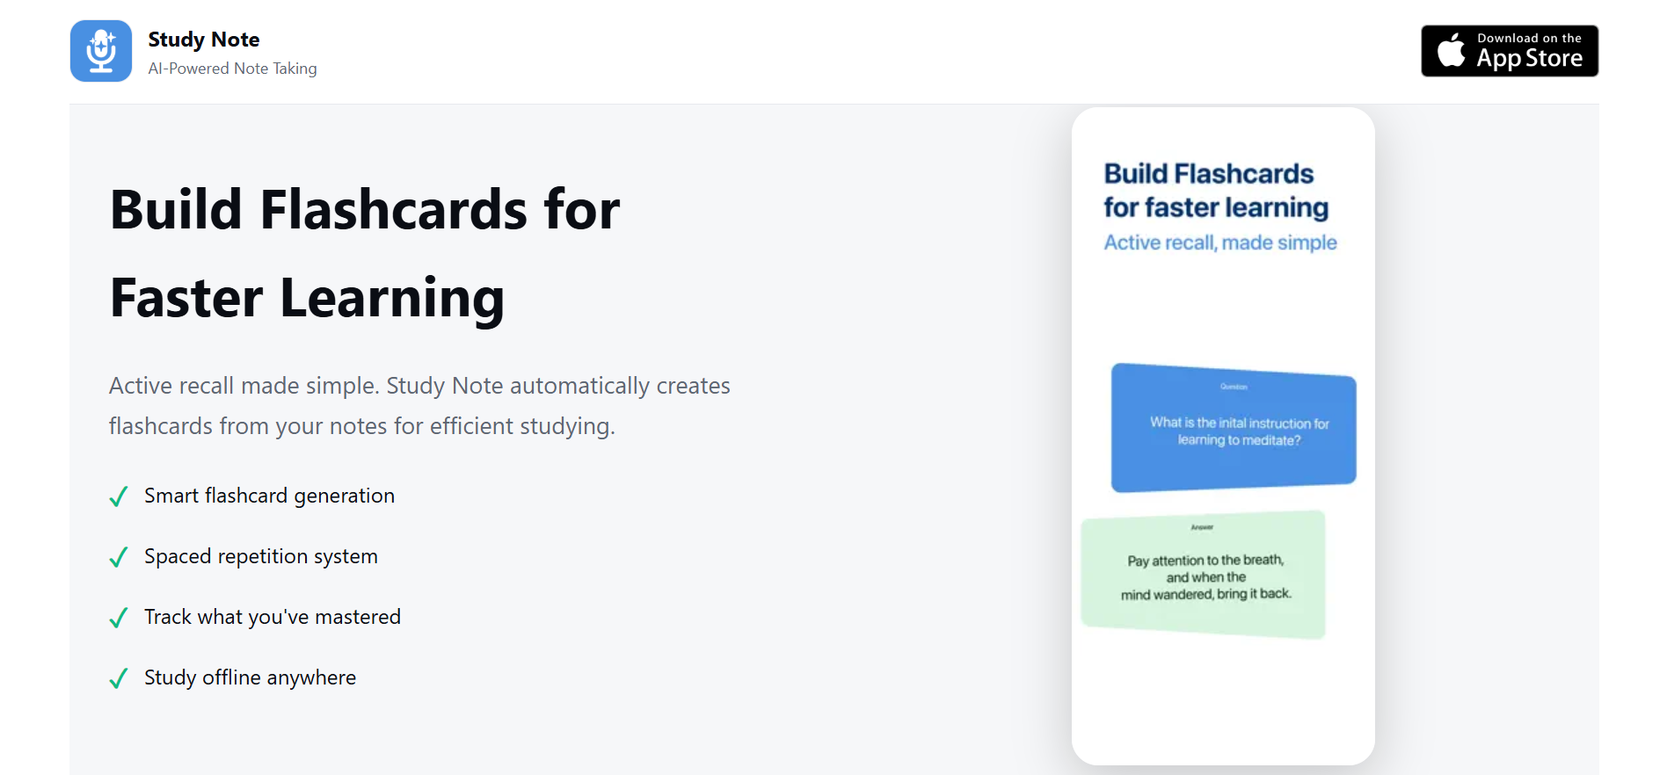The height and width of the screenshot is (775, 1667).
Task: Toggle the Smart flashcard generation item
Action: click(269, 496)
